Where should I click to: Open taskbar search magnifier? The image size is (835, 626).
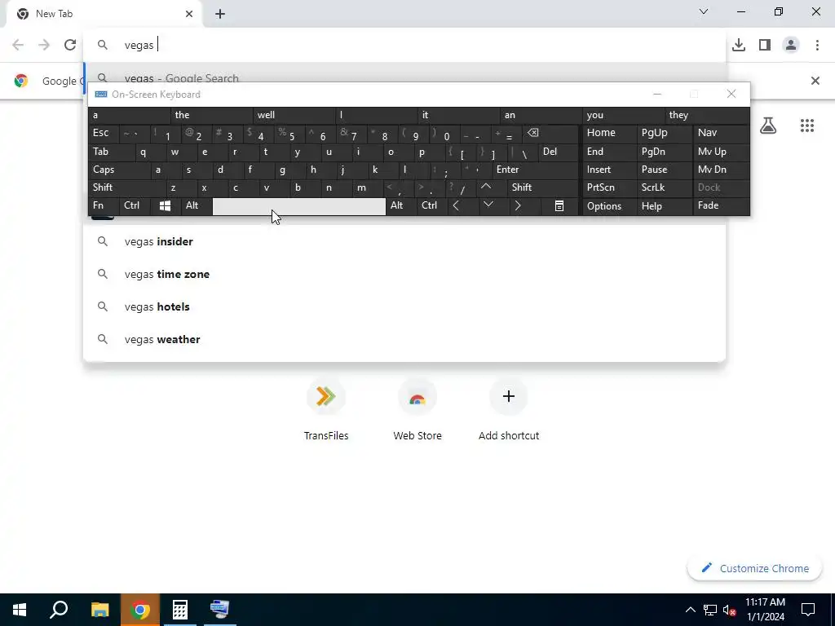[59, 610]
